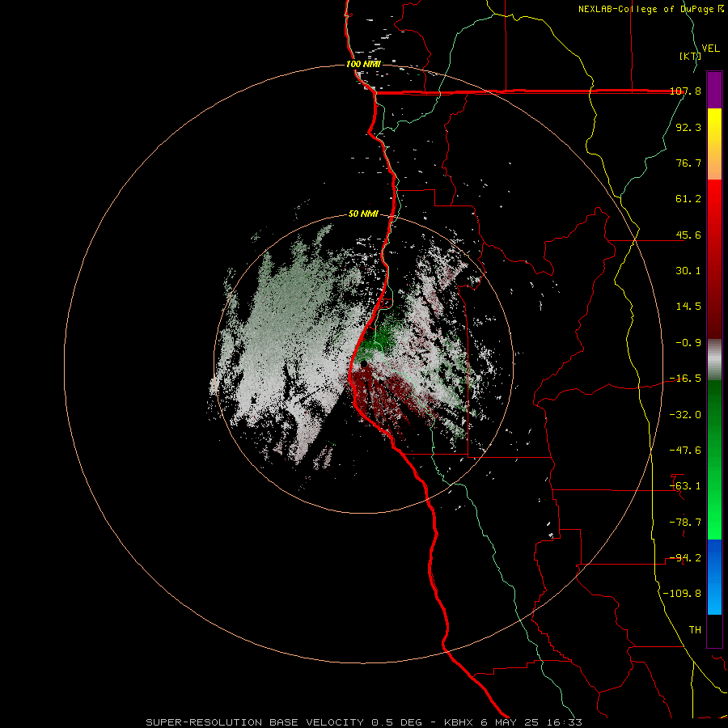
Task: Click the KBHX station identifier in caption
Action: [460, 722]
